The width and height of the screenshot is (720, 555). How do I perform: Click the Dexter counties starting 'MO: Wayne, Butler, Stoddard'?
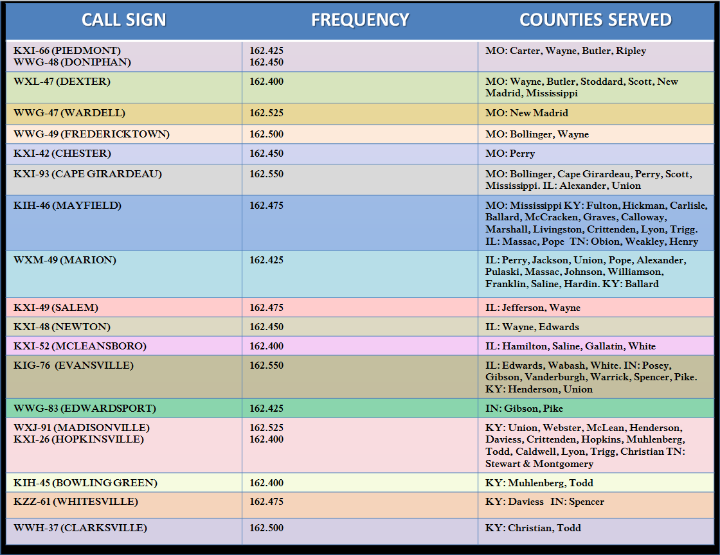(582, 87)
